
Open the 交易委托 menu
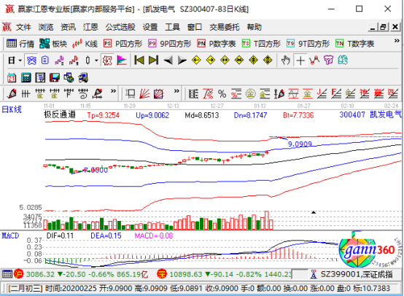point(225,27)
